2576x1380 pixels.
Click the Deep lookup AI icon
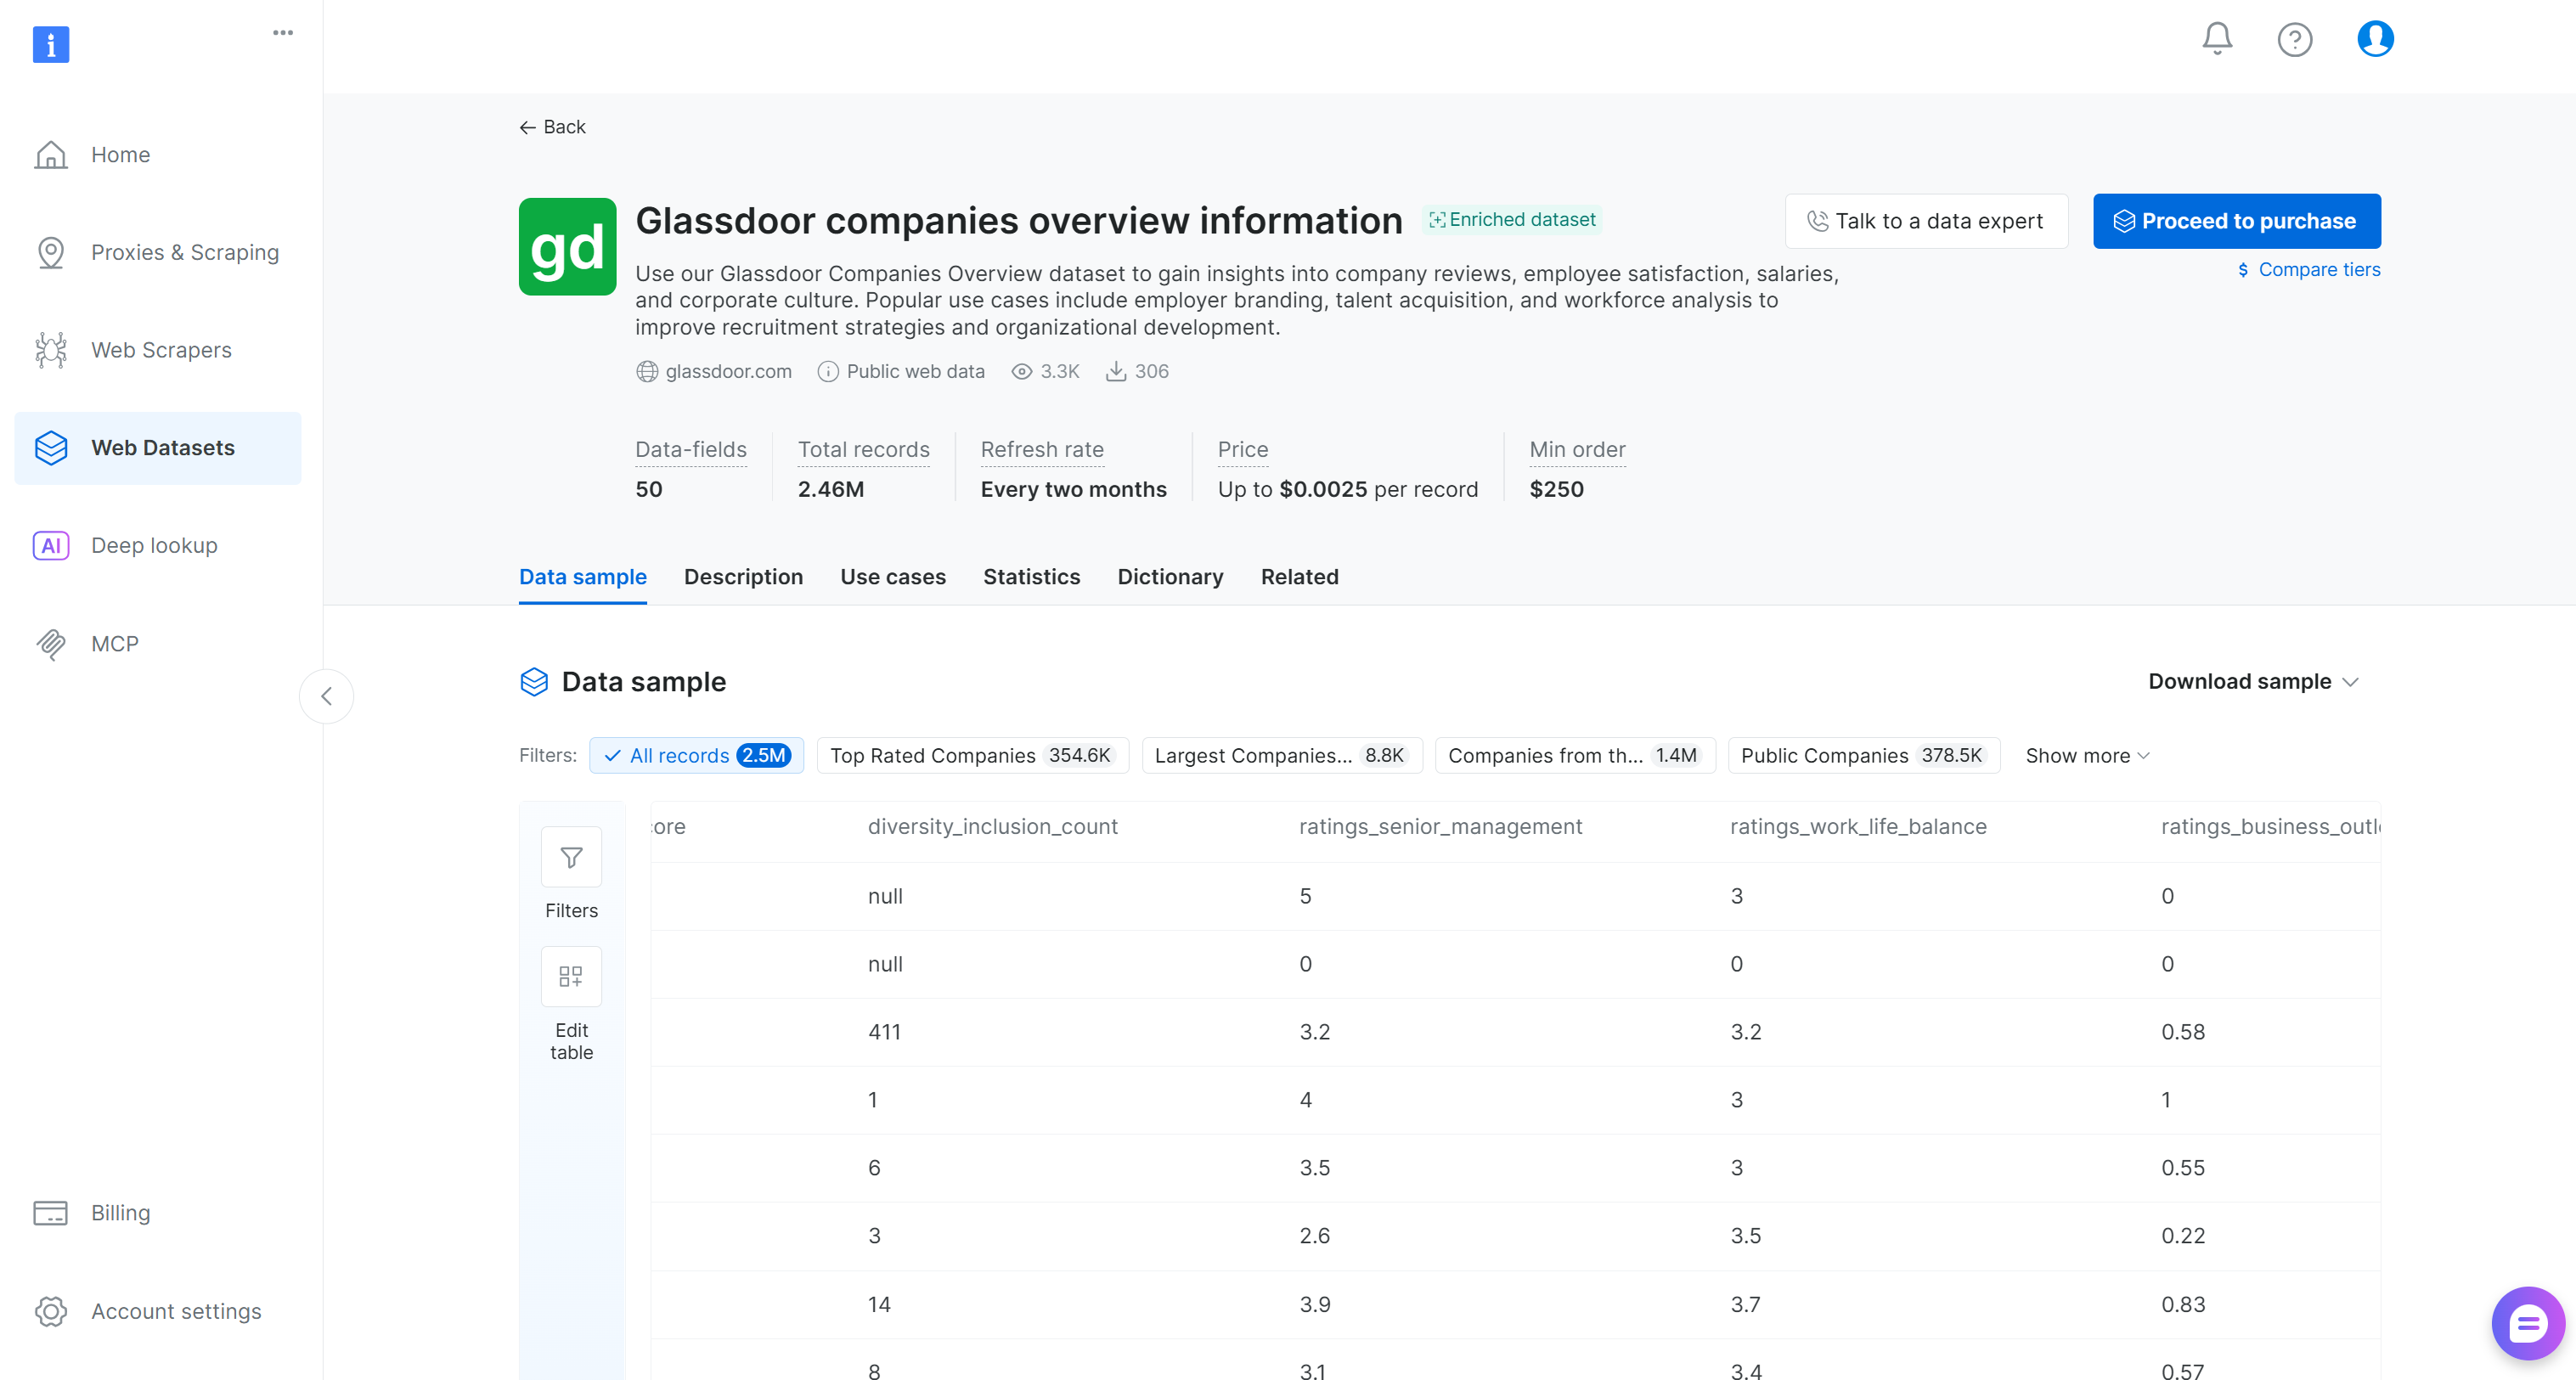pyautogui.click(x=51, y=546)
